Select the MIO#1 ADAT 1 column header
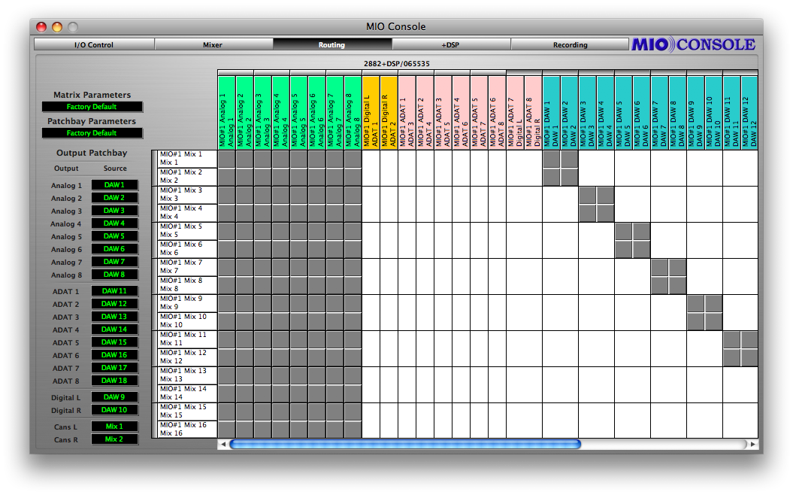The width and height of the screenshot is (793, 495). (x=407, y=112)
